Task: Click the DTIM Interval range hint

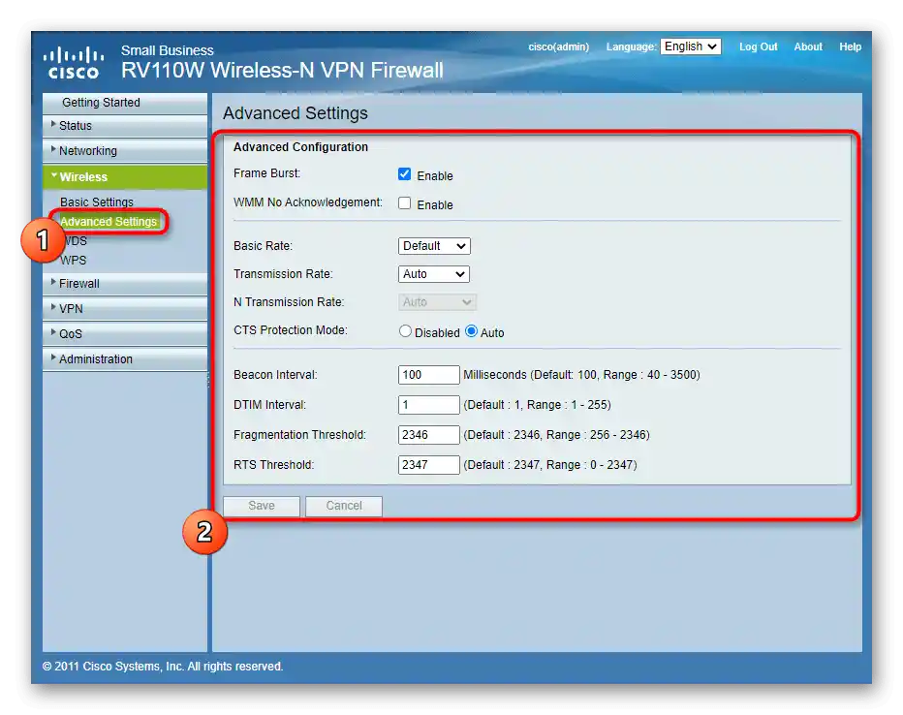Action: pos(537,405)
